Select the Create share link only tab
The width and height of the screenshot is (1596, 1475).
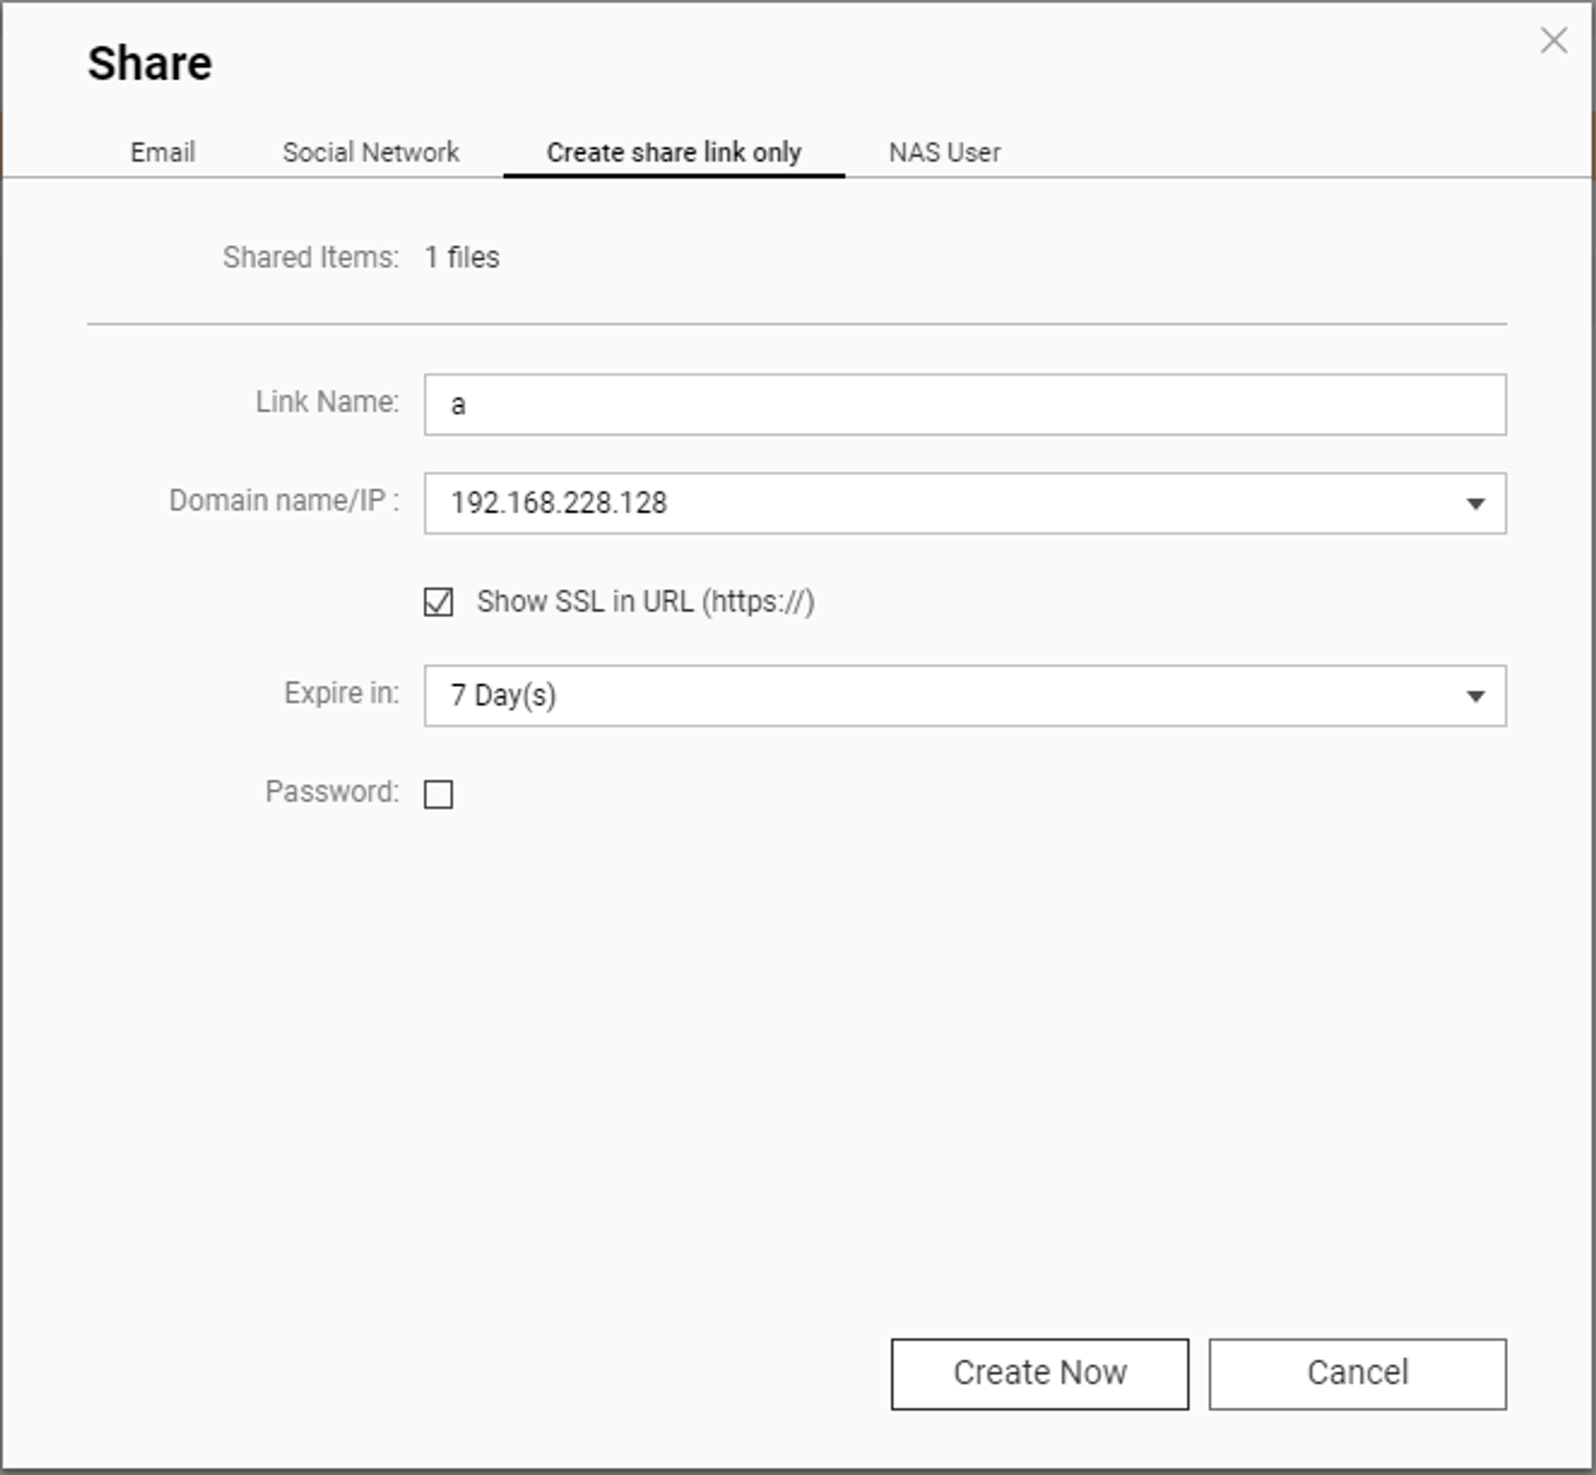pos(673,152)
